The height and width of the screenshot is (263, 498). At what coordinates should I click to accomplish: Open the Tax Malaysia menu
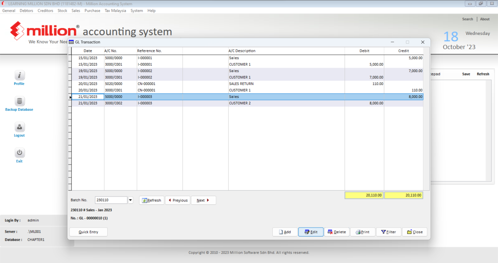click(115, 10)
